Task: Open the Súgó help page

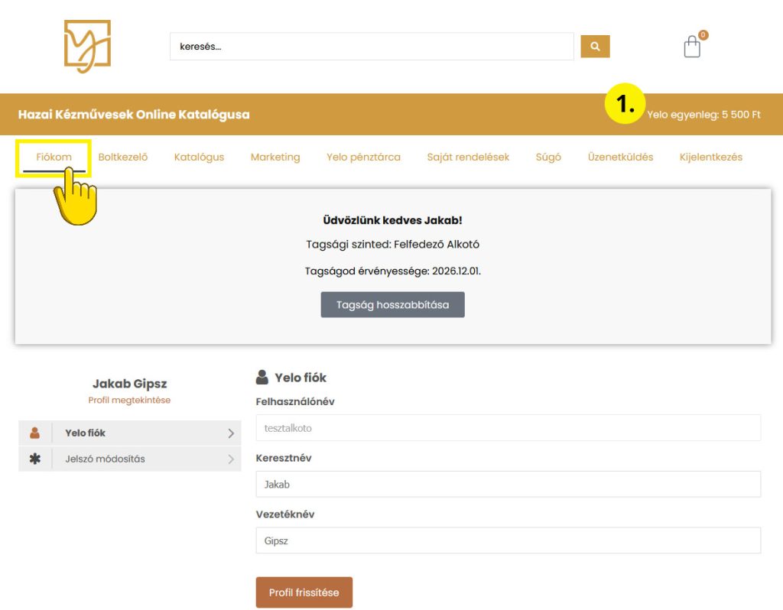Action: [x=548, y=157]
